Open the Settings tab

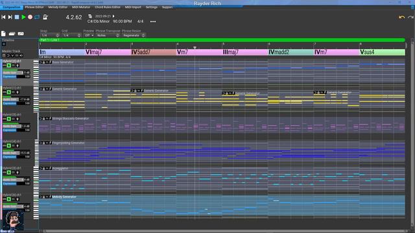click(152, 7)
